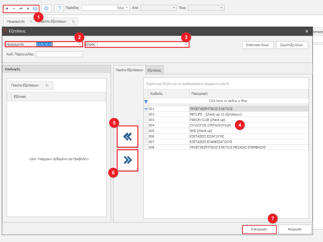This screenshot has height=242, width=323.
Task: Click the Ακύρωση button
Action: [x=295, y=229]
